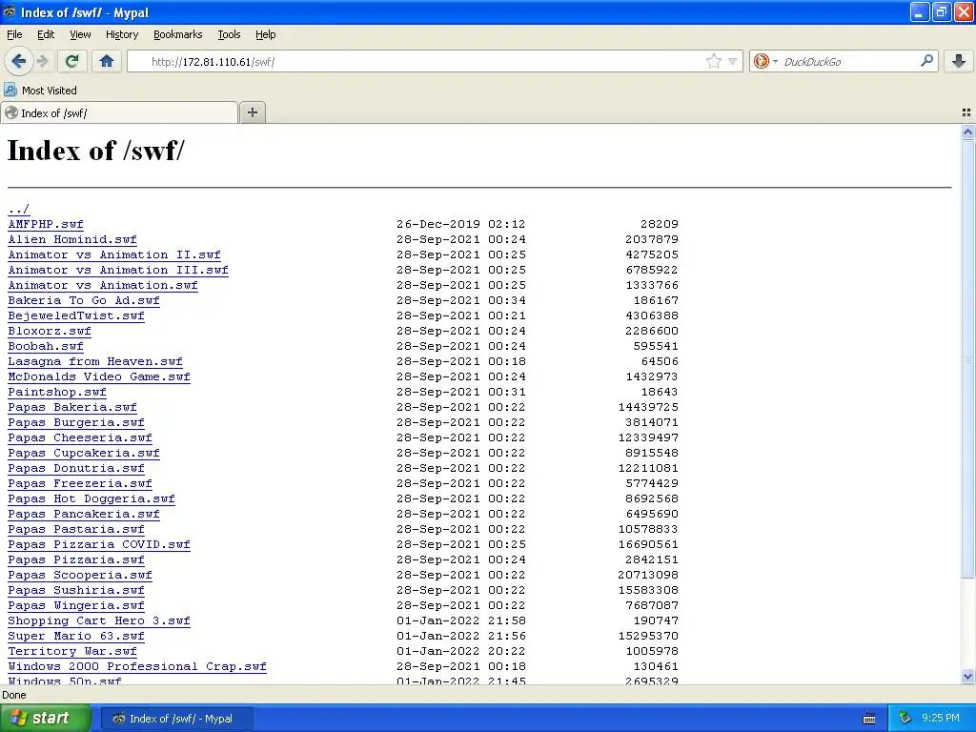Click the search magnifier icon
This screenshot has height=732, width=976.
926,61
